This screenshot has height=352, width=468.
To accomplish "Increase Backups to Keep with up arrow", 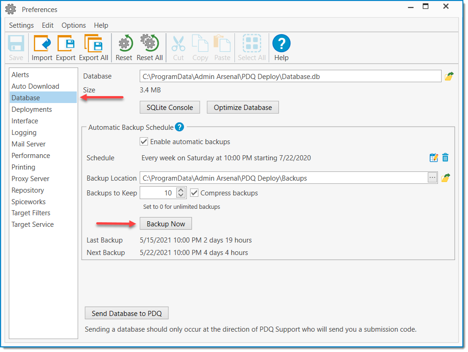I will [180, 190].
